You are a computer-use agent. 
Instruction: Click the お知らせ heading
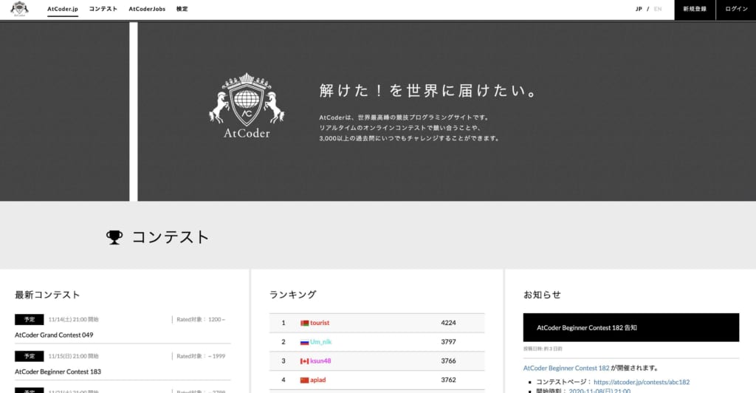542,295
